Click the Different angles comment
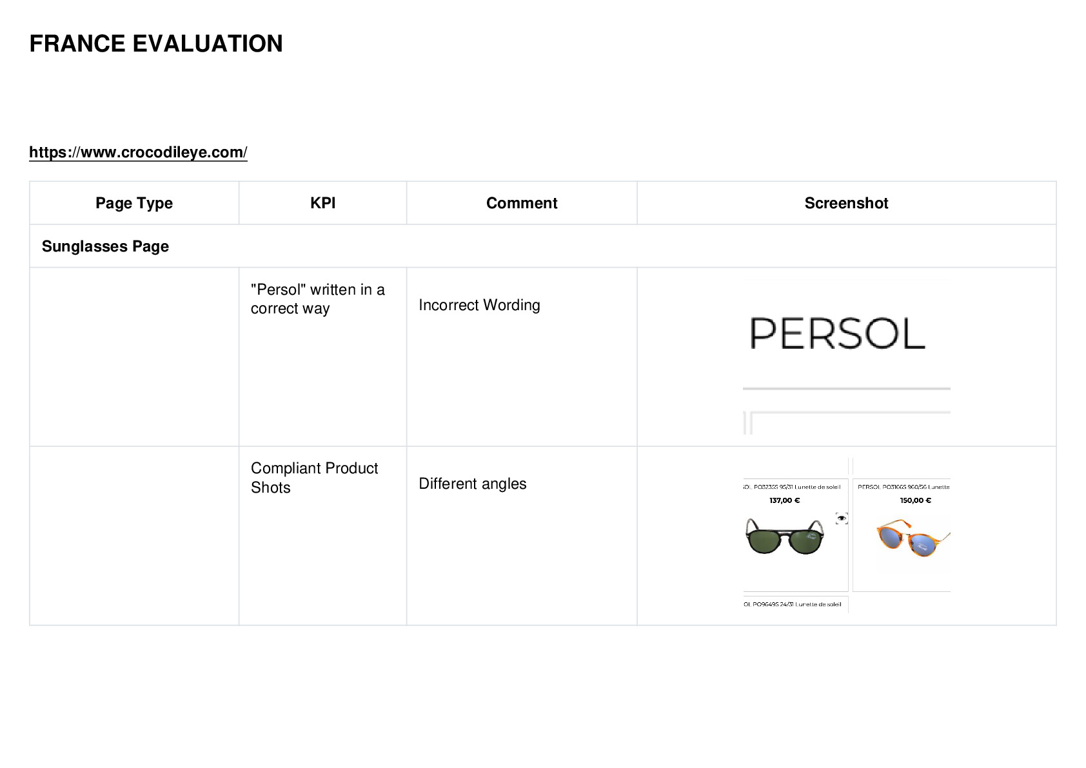This screenshot has height=768, width=1086. [473, 484]
